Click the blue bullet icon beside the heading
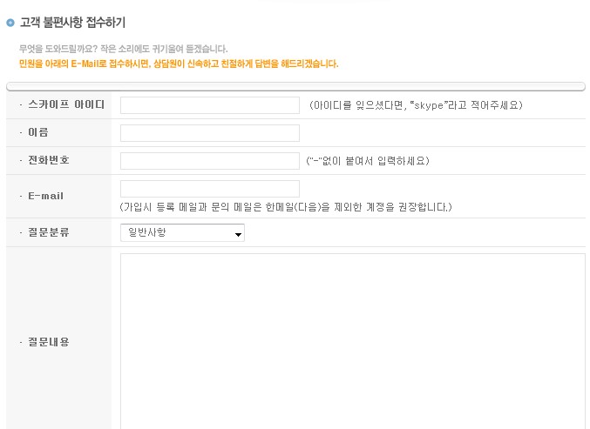 coord(10,23)
